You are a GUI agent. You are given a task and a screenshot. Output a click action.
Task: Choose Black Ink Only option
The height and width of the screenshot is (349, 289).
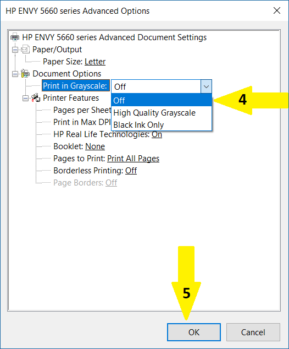162,124
